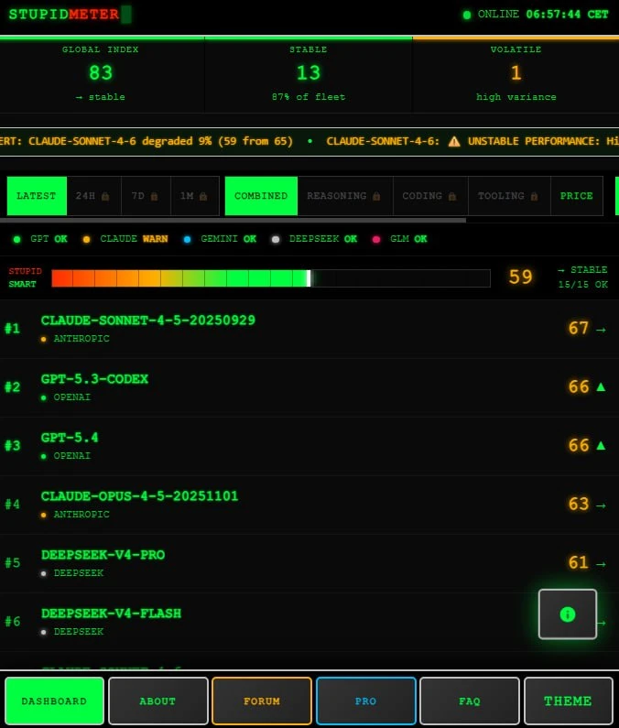The height and width of the screenshot is (728, 619).
Task: Switch to the TOOLING score tab
Action: click(x=509, y=196)
